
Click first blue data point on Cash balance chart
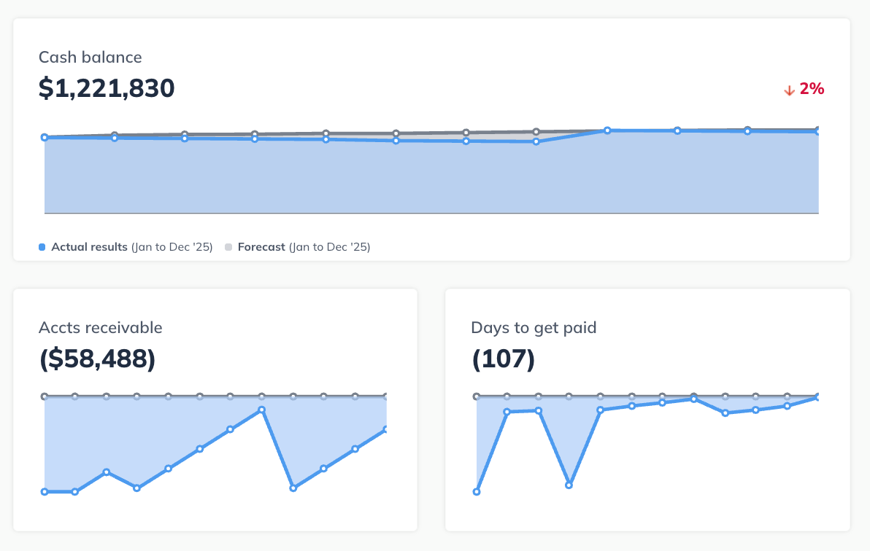45,138
